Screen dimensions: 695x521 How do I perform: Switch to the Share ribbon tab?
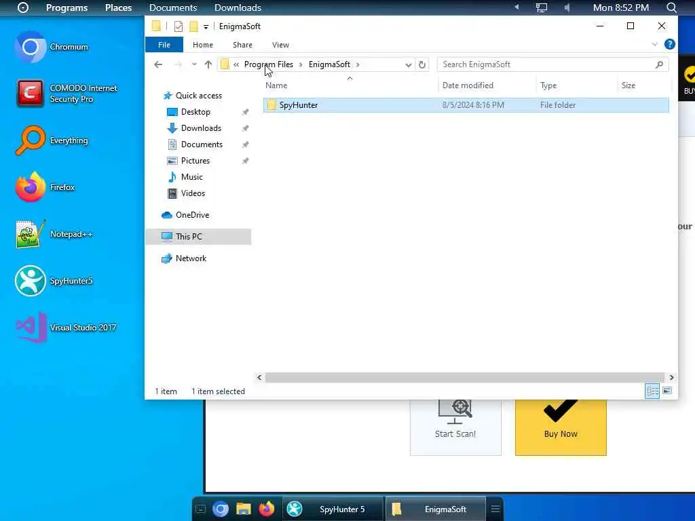(242, 45)
